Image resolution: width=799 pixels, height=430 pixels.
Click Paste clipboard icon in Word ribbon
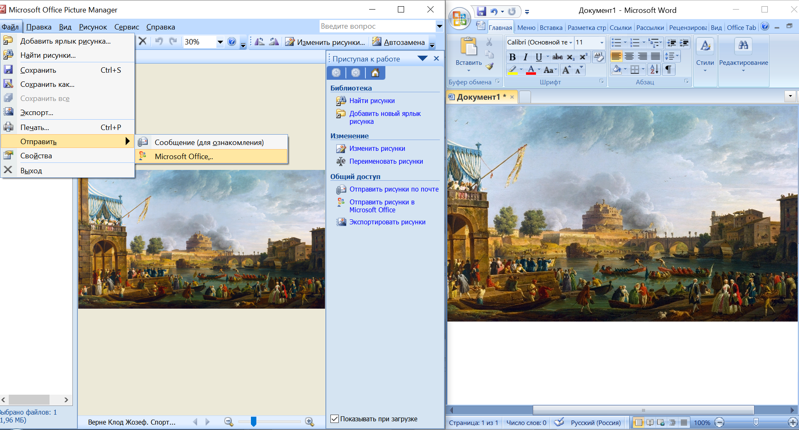469,47
